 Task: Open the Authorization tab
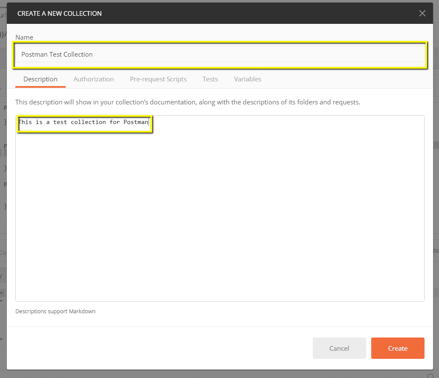coord(93,79)
